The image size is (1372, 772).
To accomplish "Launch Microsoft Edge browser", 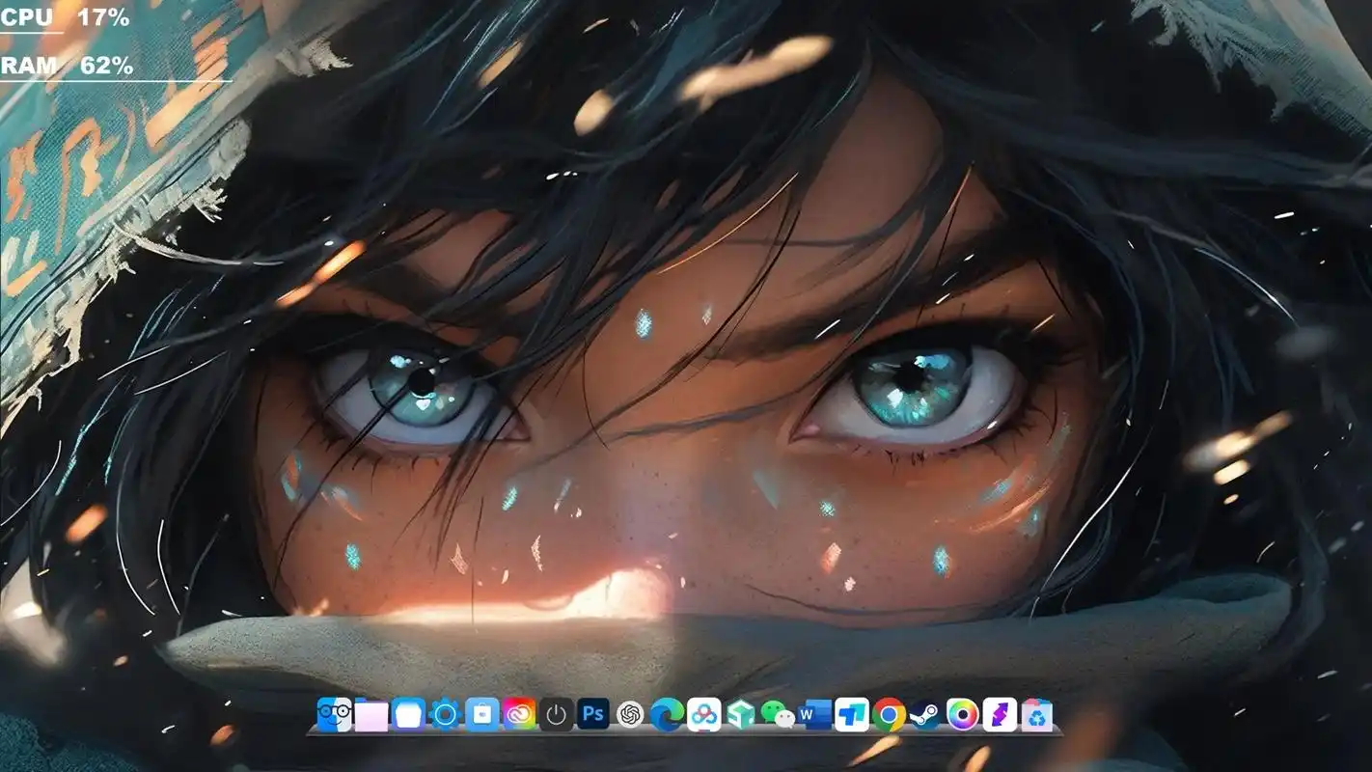I will click(x=667, y=715).
